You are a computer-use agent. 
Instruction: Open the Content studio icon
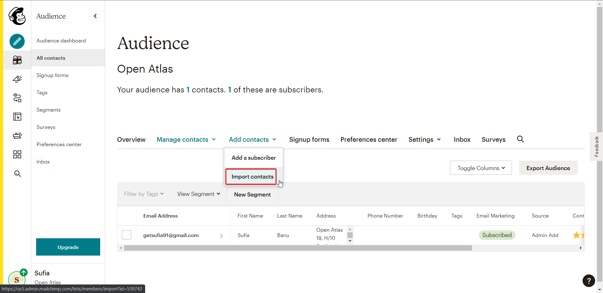pyautogui.click(x=17, y=135)
